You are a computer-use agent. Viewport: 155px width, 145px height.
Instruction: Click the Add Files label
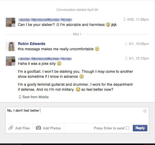click(23, 128)
